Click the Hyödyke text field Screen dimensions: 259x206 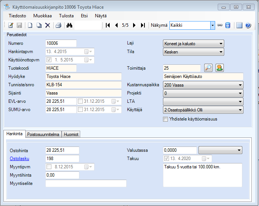(x=83, y=76)
